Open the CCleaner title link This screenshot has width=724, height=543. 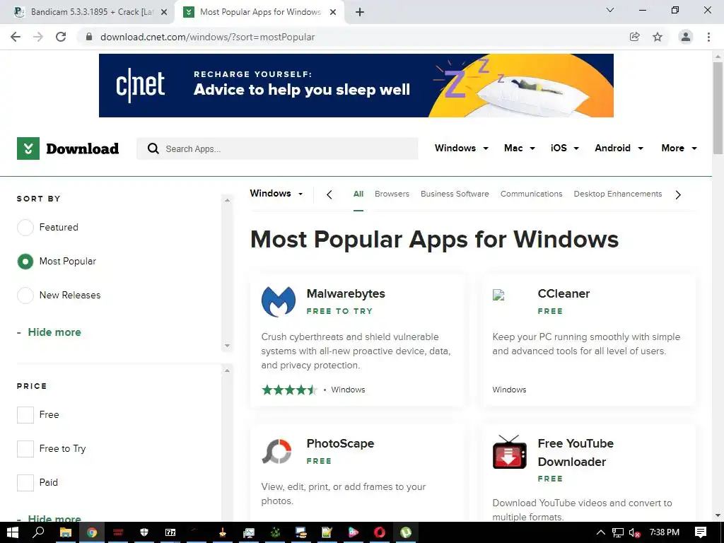[564, 293]
